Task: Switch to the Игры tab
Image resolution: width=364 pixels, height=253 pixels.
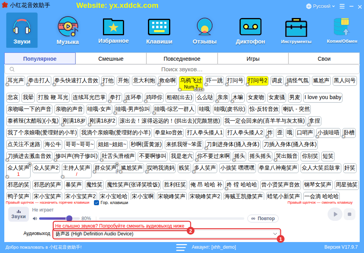Action: tap(253, 58)
